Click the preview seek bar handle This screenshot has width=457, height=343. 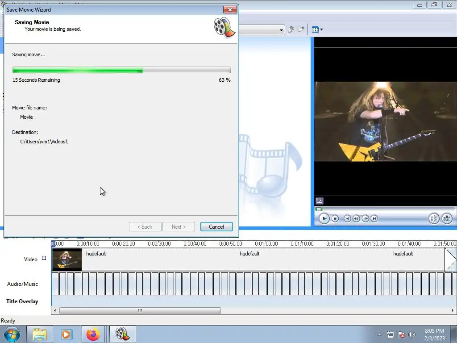319,209
